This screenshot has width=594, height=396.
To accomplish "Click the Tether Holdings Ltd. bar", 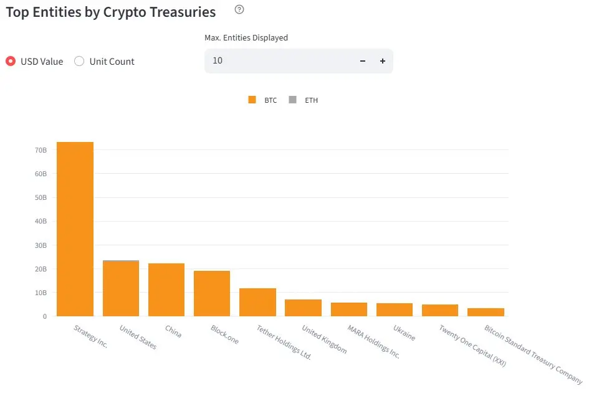I will click(x=257, y=302).
